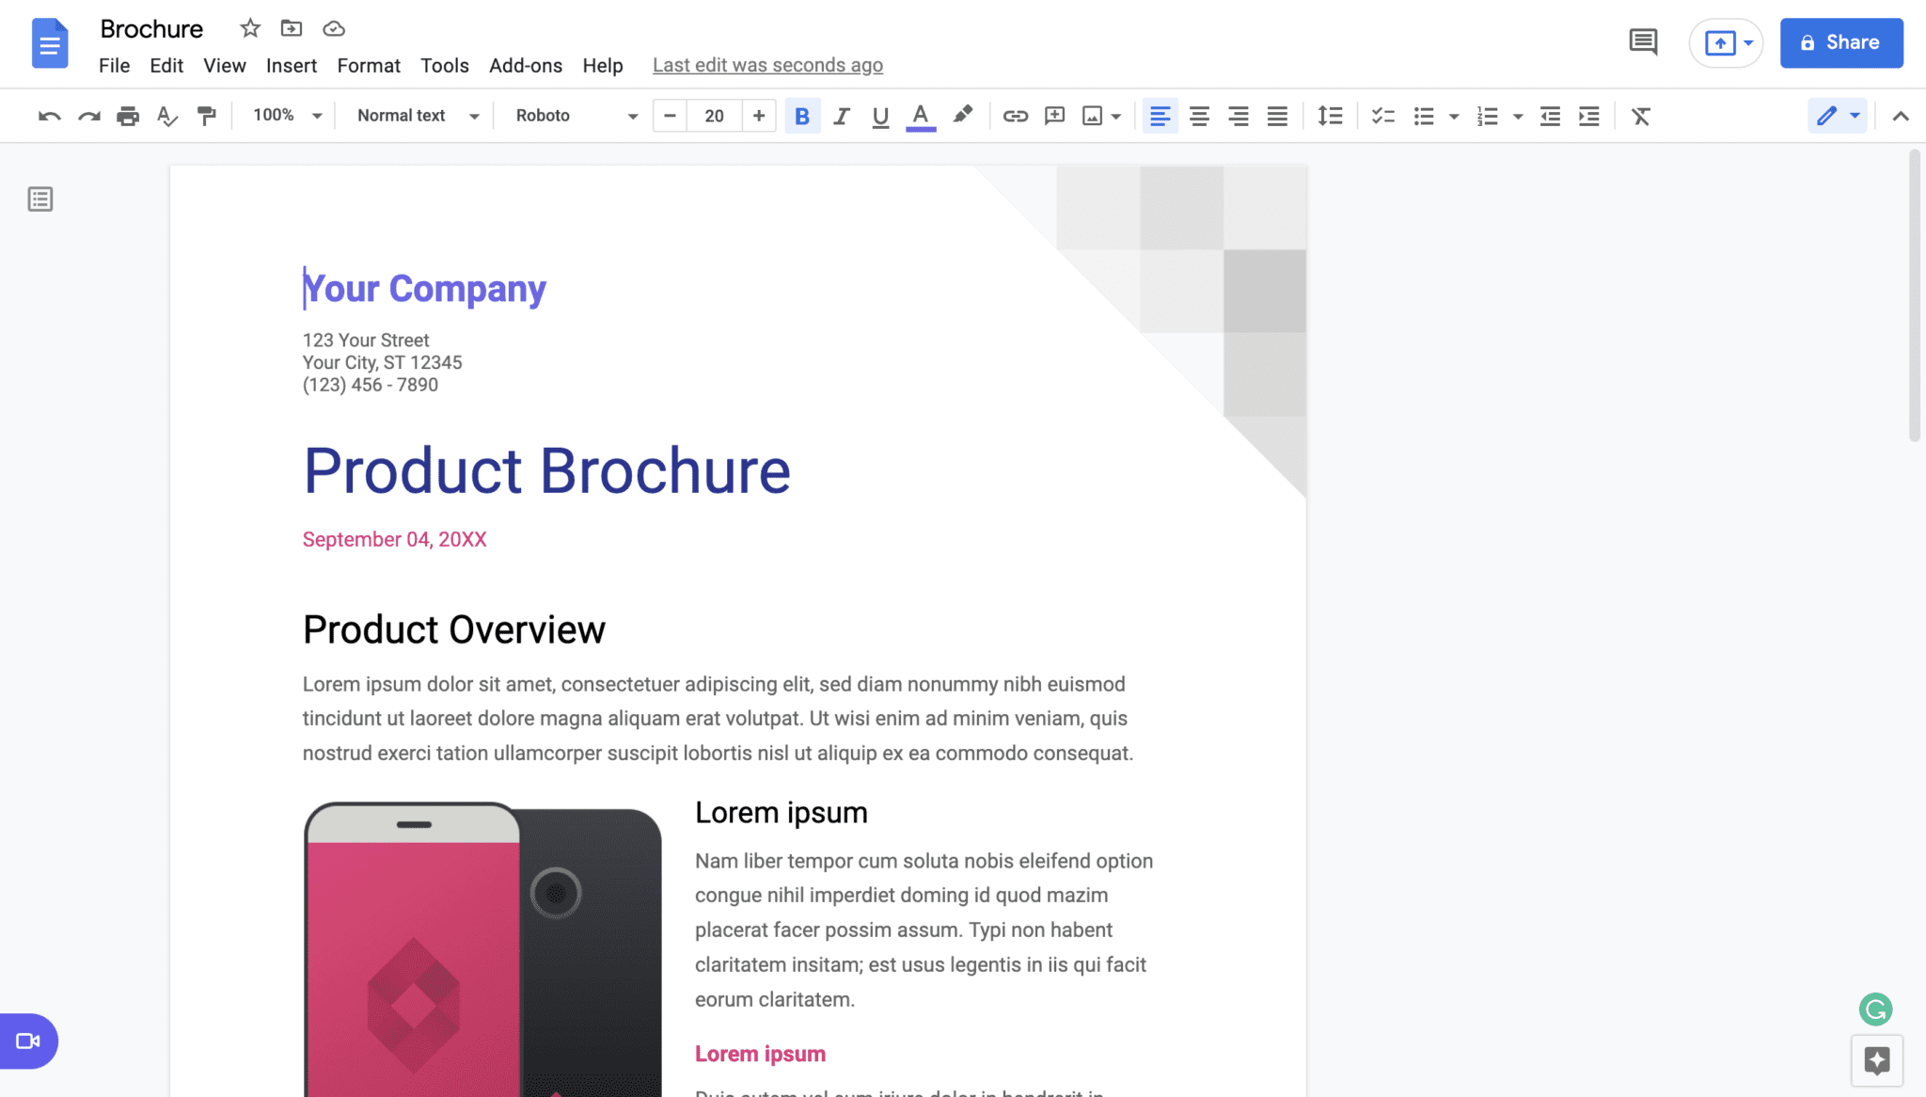Open the Add-ons menu
This screenshot has width=1926, height=1097.
click(526, 65)
